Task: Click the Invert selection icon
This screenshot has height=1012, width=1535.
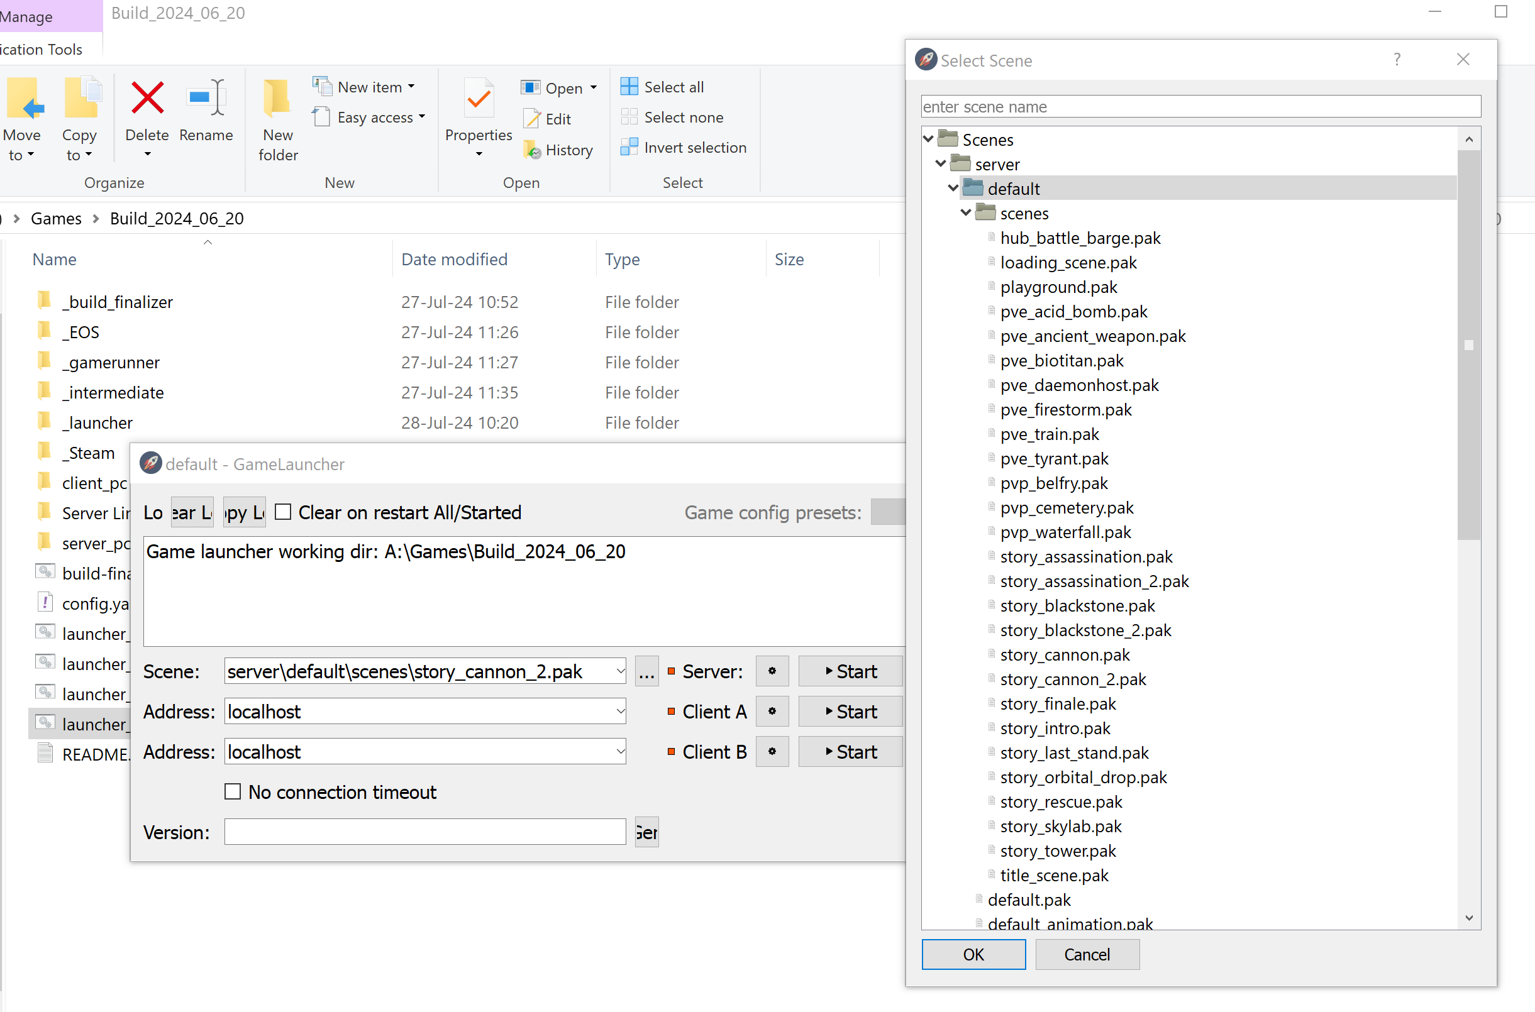Action: [629, 148]
